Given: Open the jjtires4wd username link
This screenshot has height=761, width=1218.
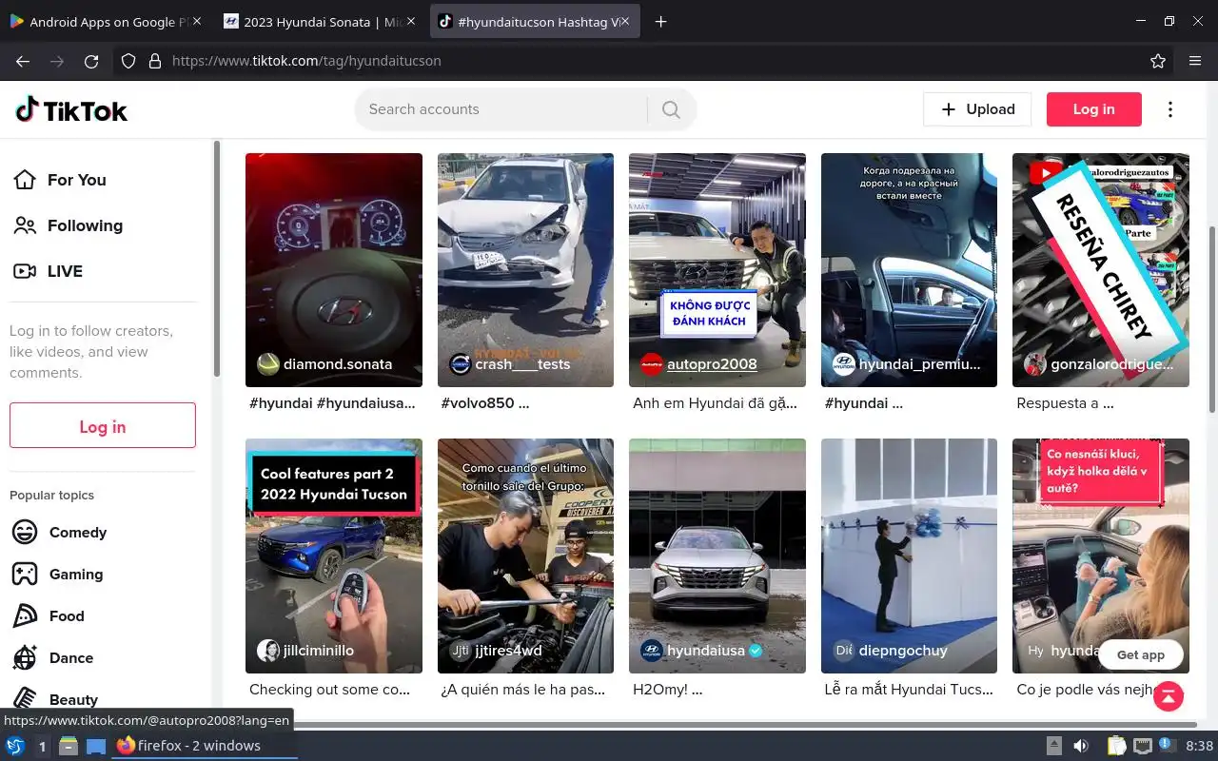Looking at the screenshot, I should (x=508, y=651).
